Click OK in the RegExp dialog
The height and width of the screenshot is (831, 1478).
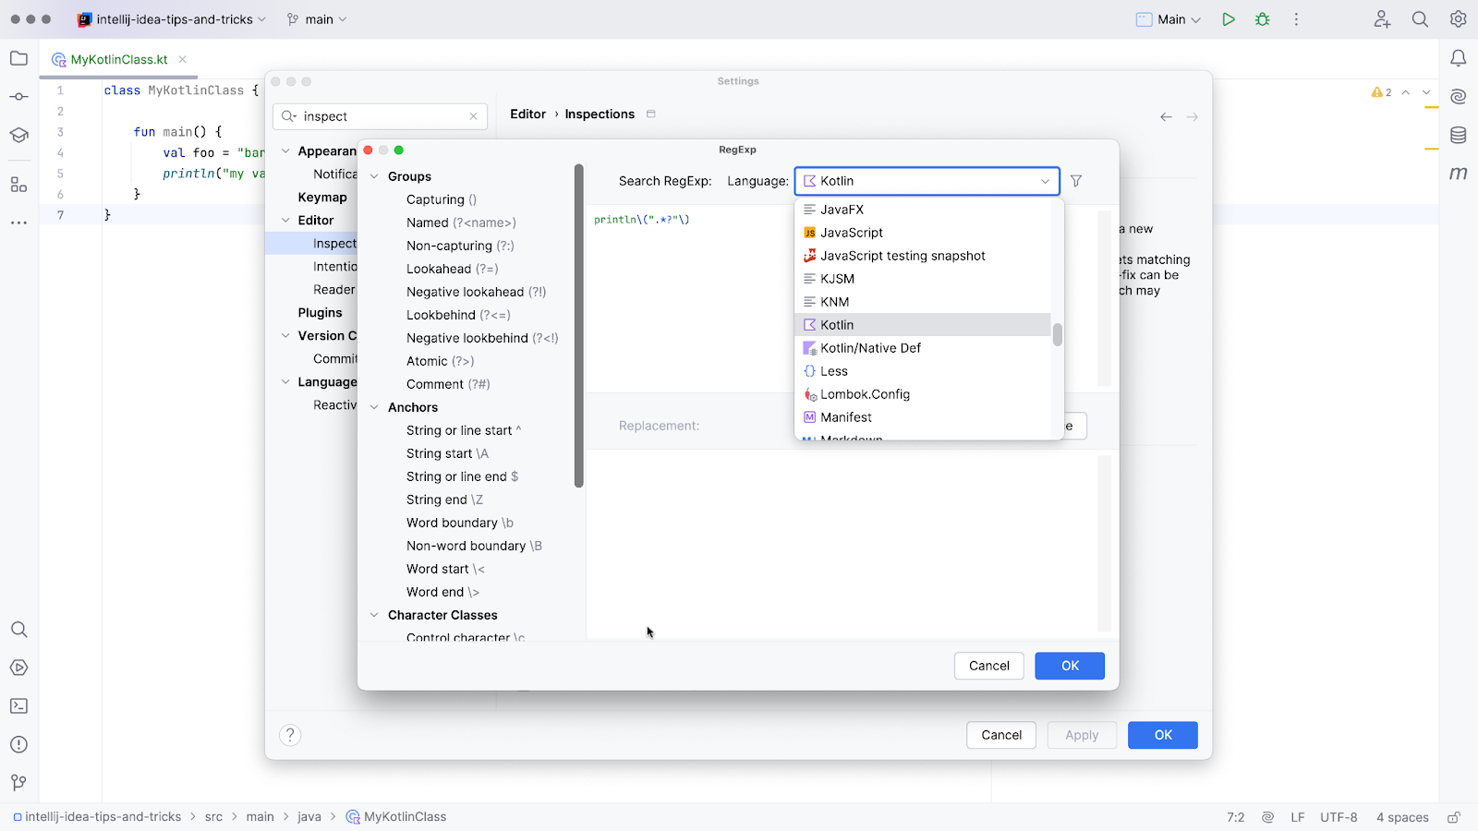click(1070, 666)
